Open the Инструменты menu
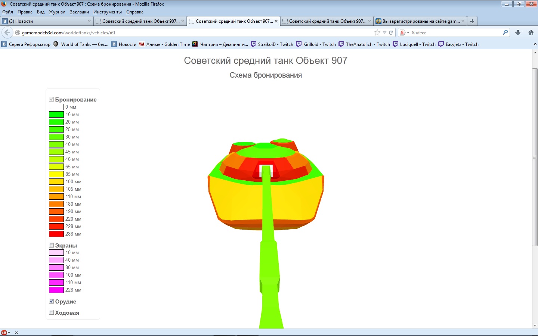 (108, 12)
